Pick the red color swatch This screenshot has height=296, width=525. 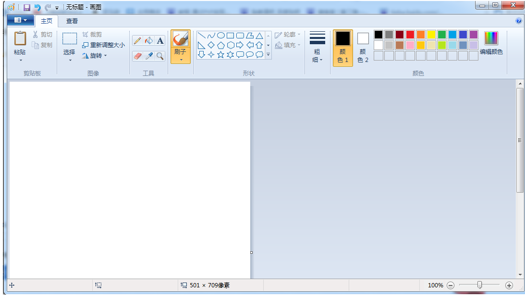[x=410, y=35]
